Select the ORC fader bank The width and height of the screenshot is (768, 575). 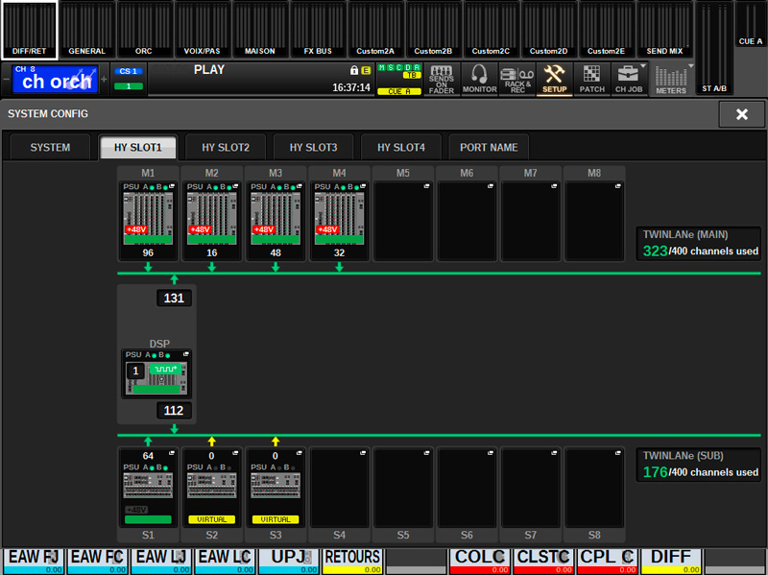[x=144, y=30]
